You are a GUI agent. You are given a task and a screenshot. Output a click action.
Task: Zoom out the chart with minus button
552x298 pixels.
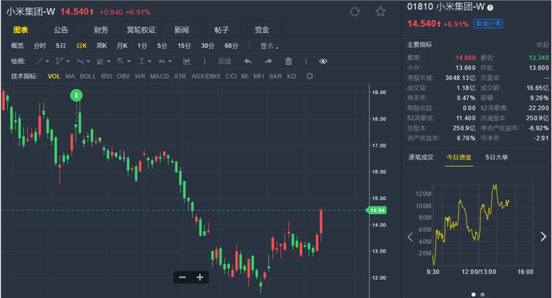[x=182, y=277]
